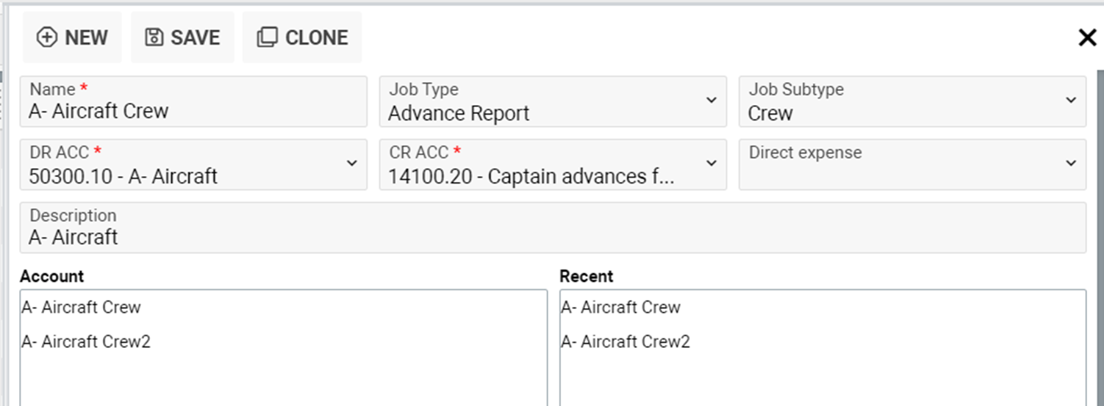The width and height of the screenshot is (1104, 406).
Task: Click the NEW plus-circle icon
Action: click(x=46, y=37)
